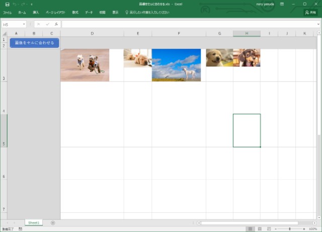This screenshot has width=322, height=232.
Task: Open the ファイル menu tab
Action: [7, 12]
